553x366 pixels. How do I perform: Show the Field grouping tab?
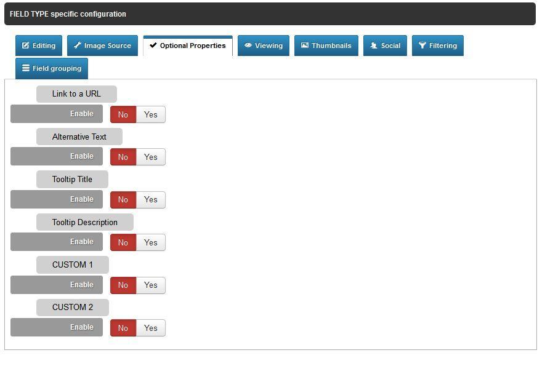click(52, 68)
